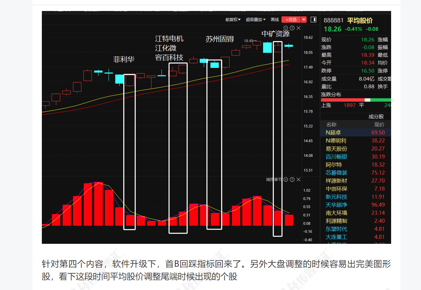The image size is (421, 290).
Task: Open the 前复权 adjustment dropdown
Action: pos(233,19)
